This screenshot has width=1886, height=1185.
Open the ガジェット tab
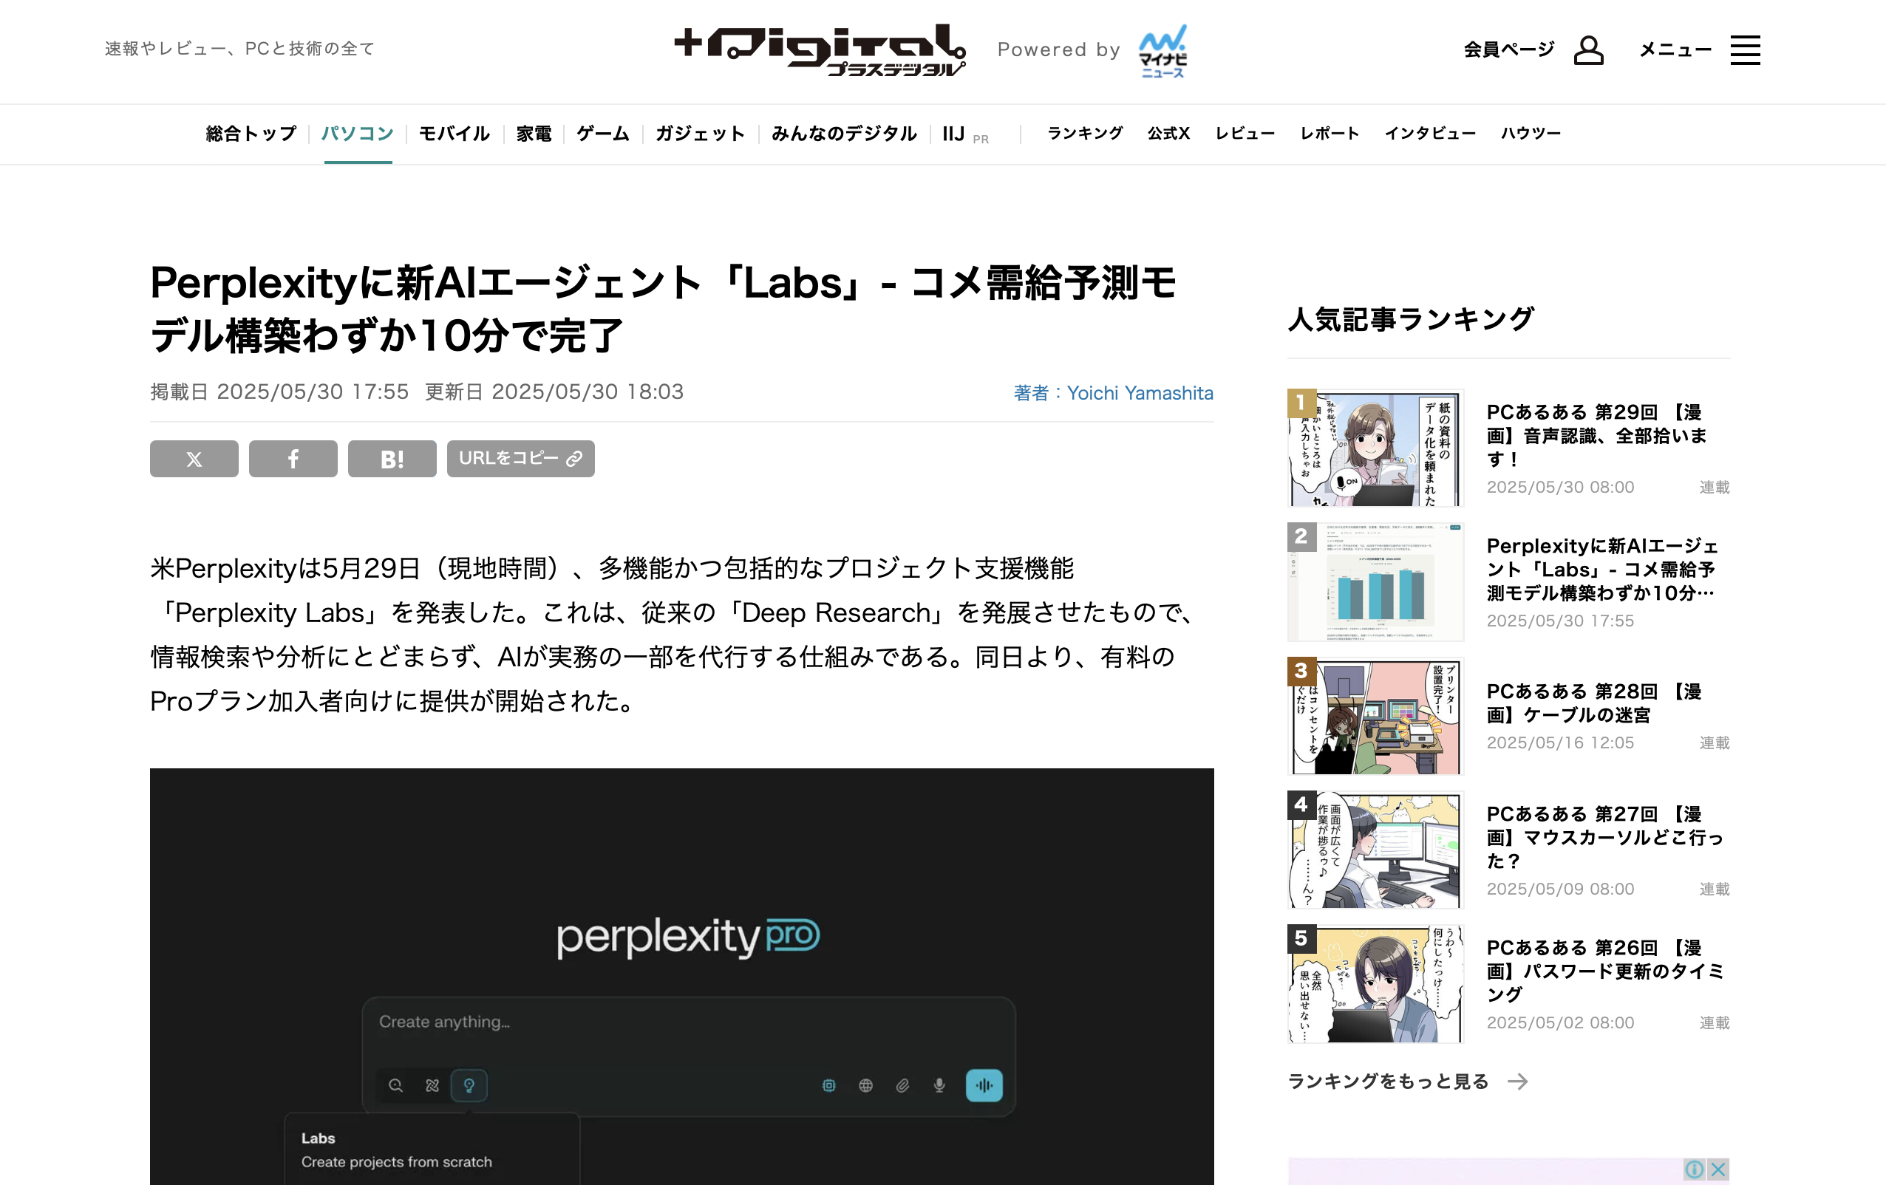(700, 133)
